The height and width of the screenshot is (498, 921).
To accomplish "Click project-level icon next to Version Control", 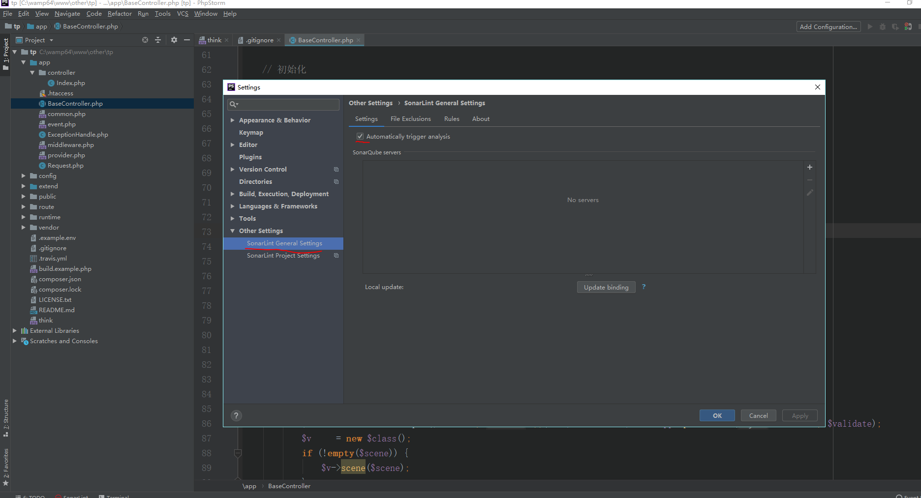I will [337, 169].
